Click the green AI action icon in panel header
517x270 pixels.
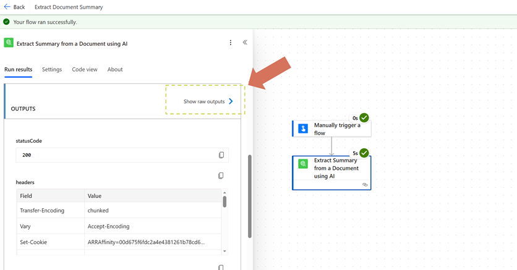point(9,43)
